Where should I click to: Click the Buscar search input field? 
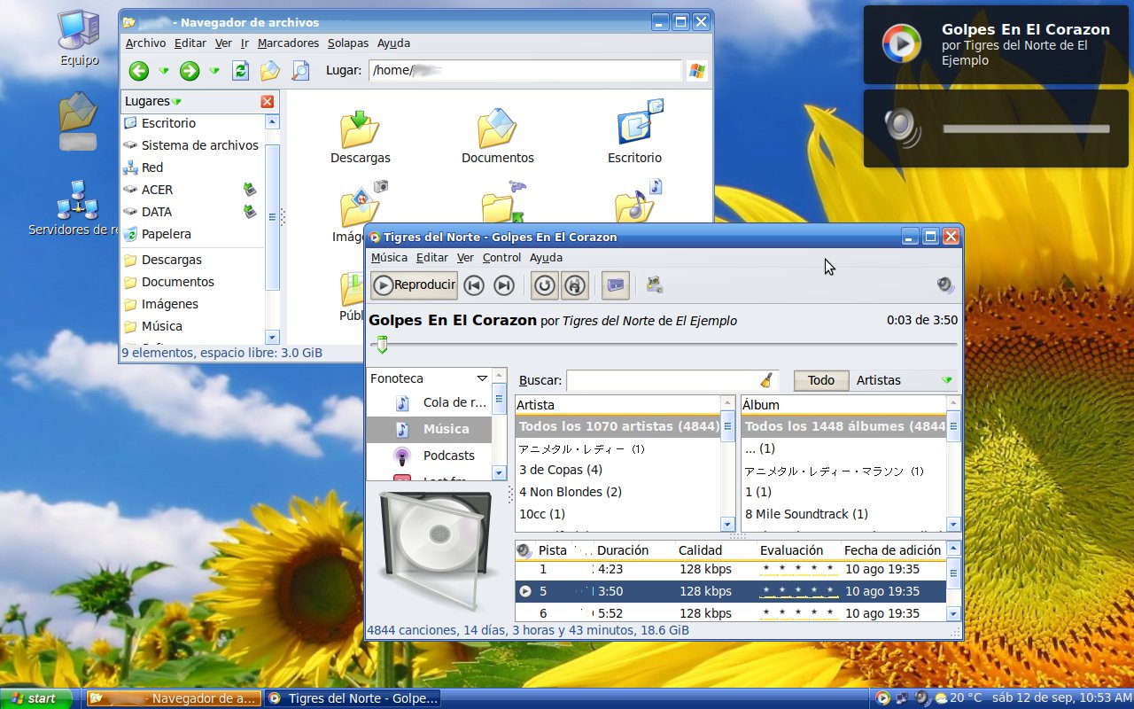(663, 380)
